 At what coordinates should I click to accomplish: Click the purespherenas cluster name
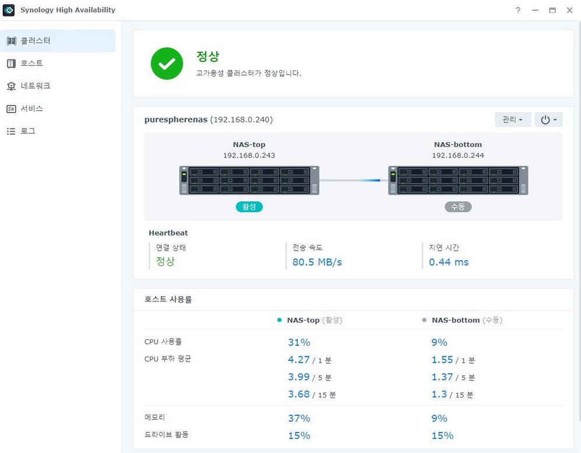(176, 120)
